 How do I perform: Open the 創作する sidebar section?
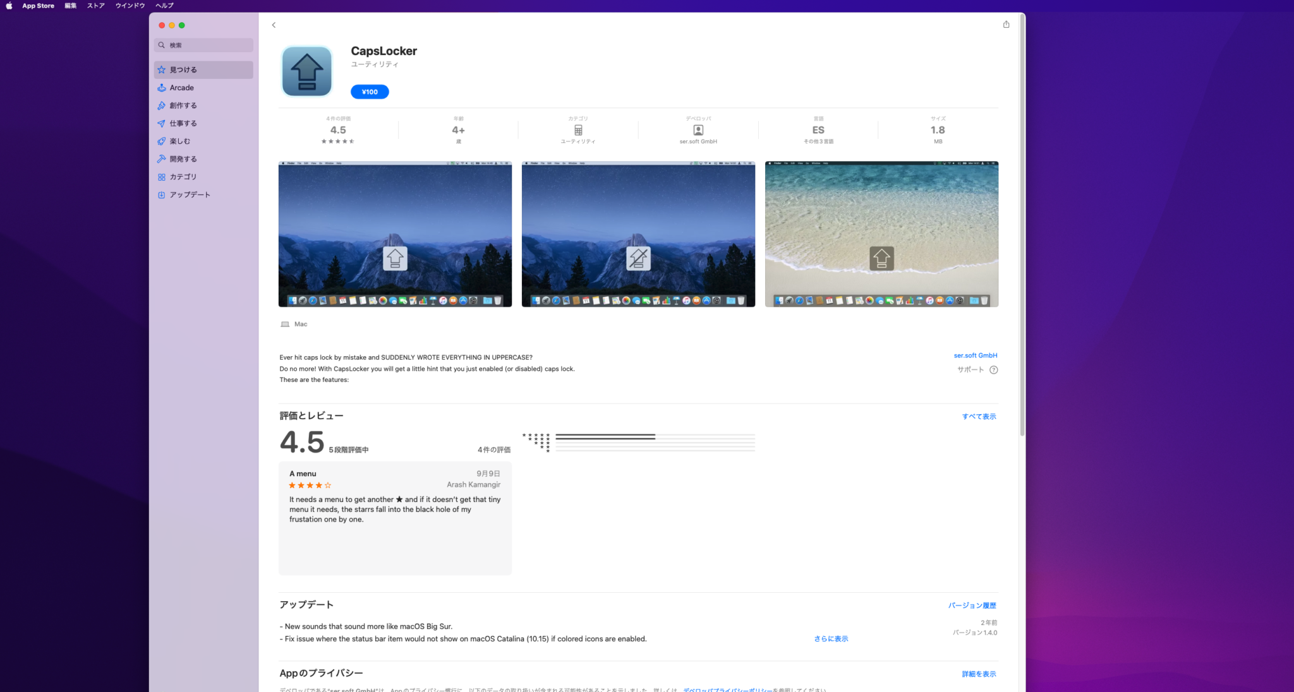(183, 105)
